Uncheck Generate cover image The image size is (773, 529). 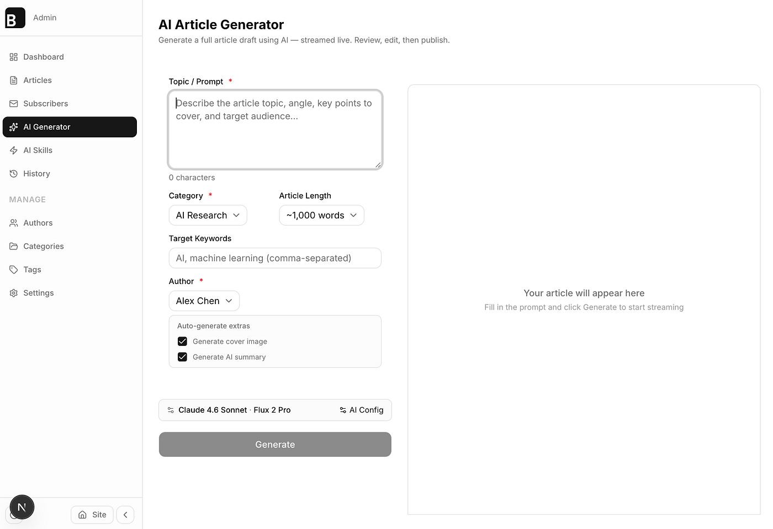tap(182, 341)
